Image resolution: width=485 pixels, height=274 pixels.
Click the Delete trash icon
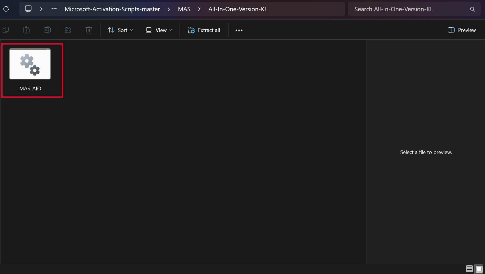click(x=89, y=30)
